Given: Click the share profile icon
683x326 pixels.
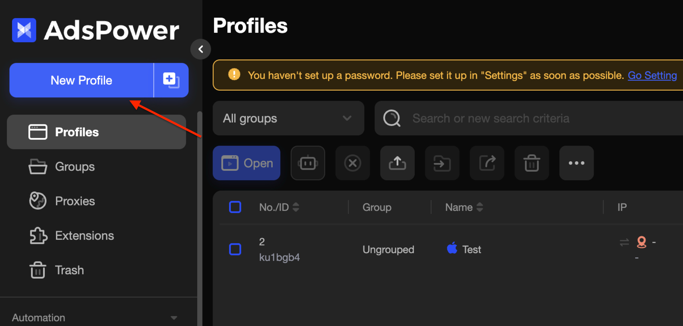Looking at the screenshot, I should pos(487,163).
